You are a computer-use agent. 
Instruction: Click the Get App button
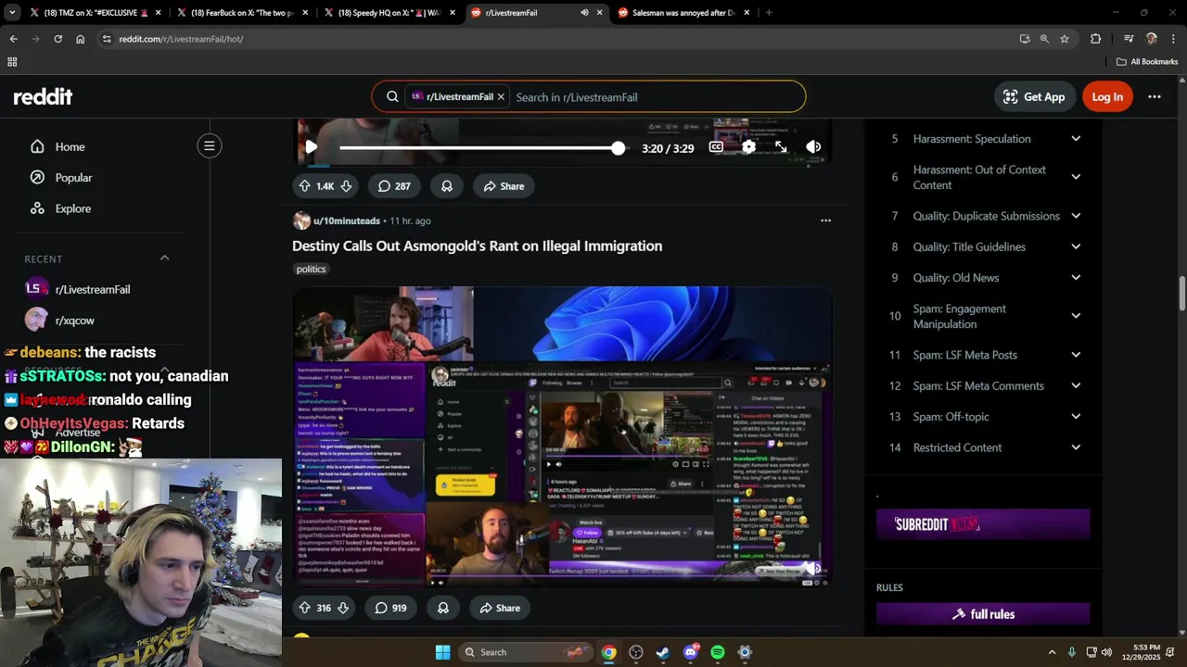pos(1033,96)
